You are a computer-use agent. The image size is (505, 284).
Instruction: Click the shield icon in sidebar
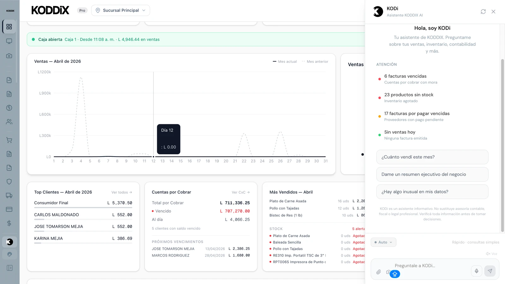click(x=9, y=181)
